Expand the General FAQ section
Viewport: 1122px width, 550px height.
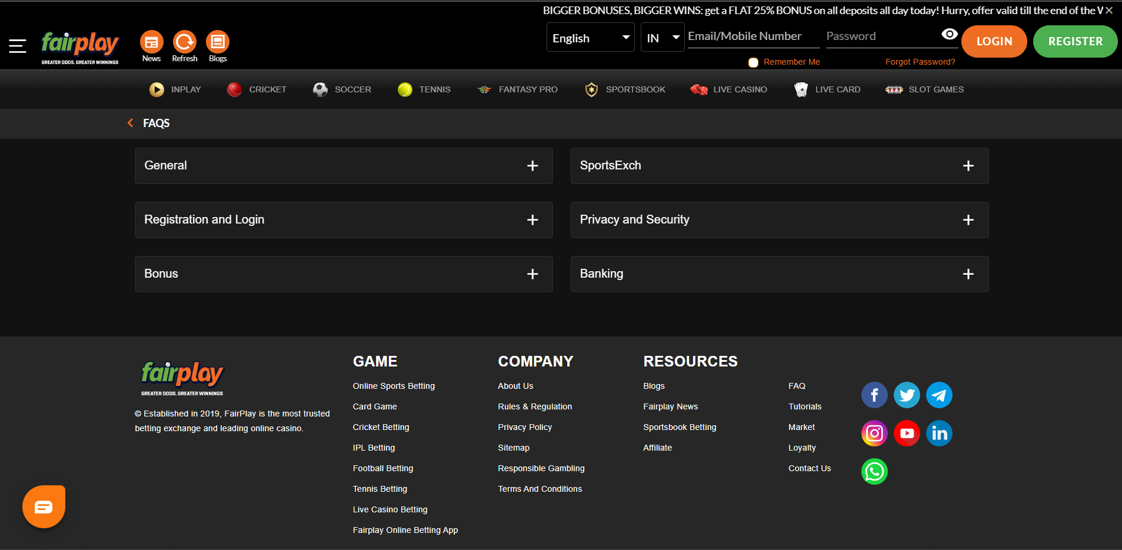344,166
